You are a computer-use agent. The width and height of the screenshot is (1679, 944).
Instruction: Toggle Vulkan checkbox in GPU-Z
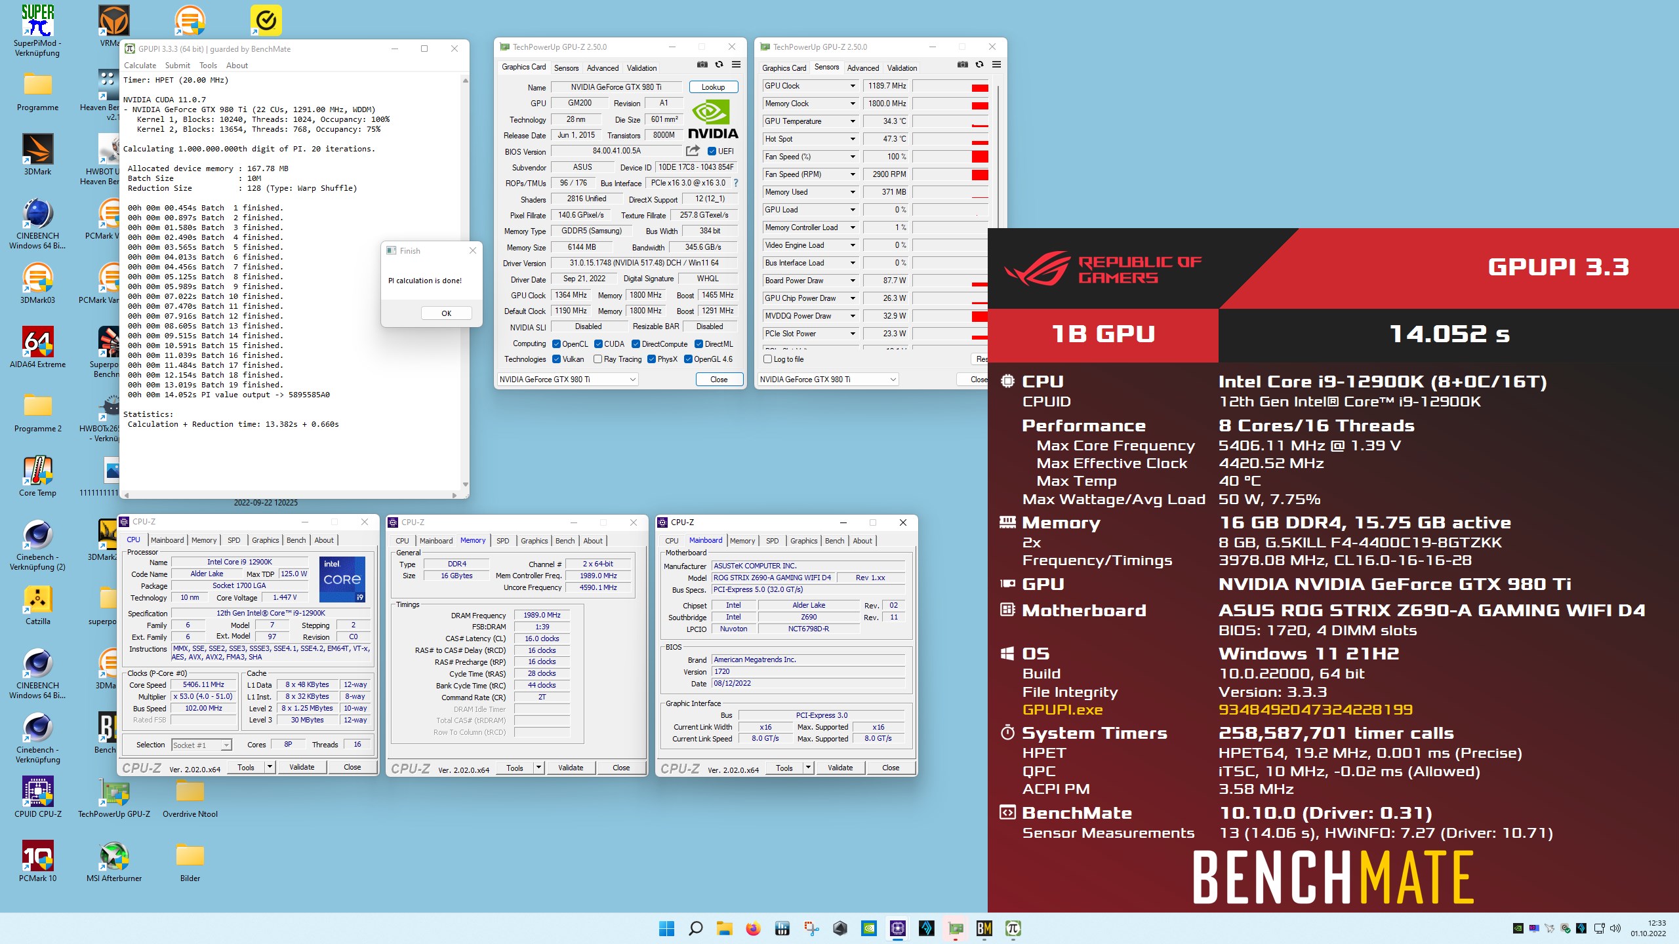point(556,359)
